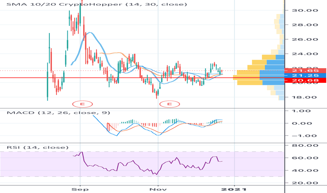The image size is (327, 193).
Task: Click the RSI 40.00 scale label
Action: point(305,170)
